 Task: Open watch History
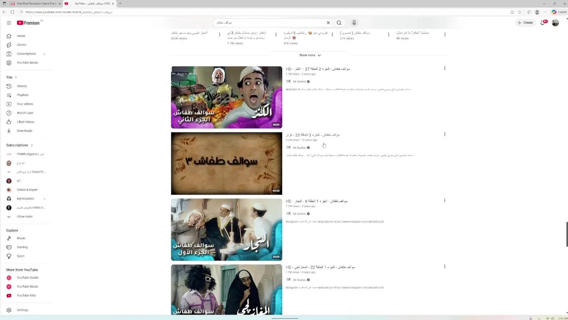pos(22,86)
